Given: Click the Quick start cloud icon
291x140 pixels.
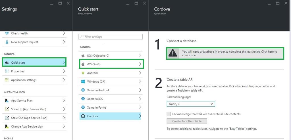Looking at the screenshot, I should tap(7, 63).
